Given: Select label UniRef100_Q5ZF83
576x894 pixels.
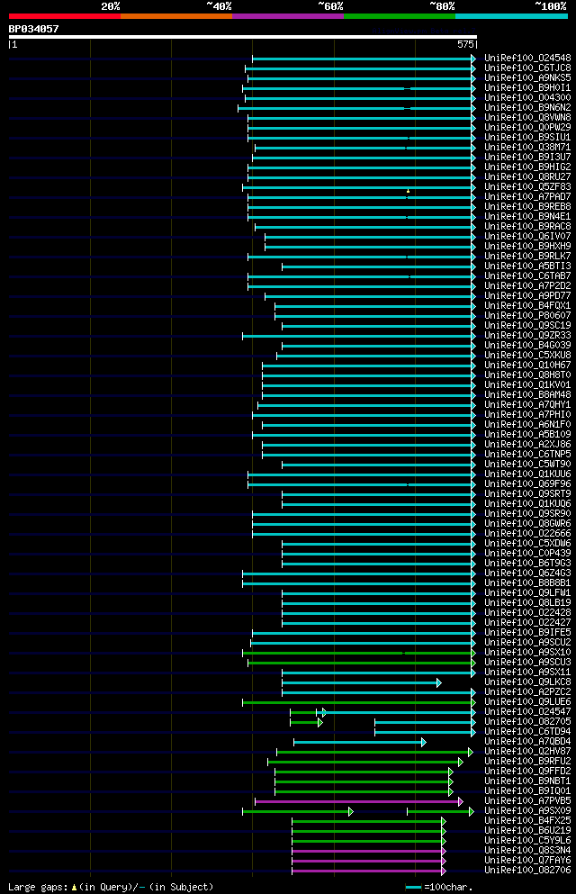Looking at the screenshot, I should pos(527,187).
